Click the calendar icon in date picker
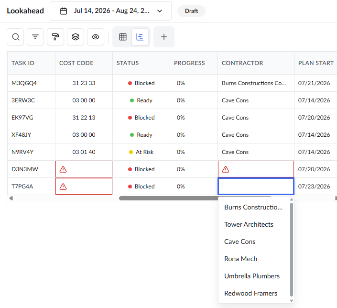Screen dimensions: 337x308 [x=64, y=11]
